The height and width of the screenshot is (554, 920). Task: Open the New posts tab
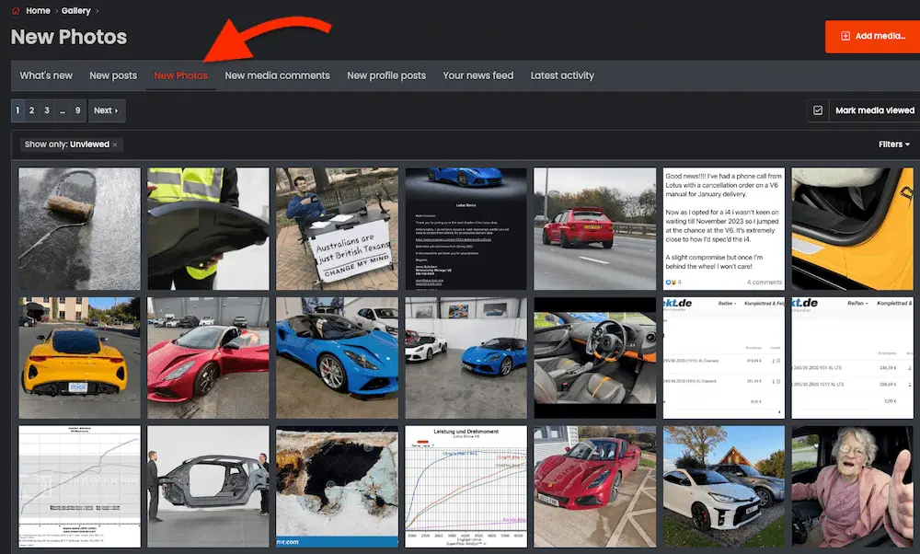pos(113,75)
